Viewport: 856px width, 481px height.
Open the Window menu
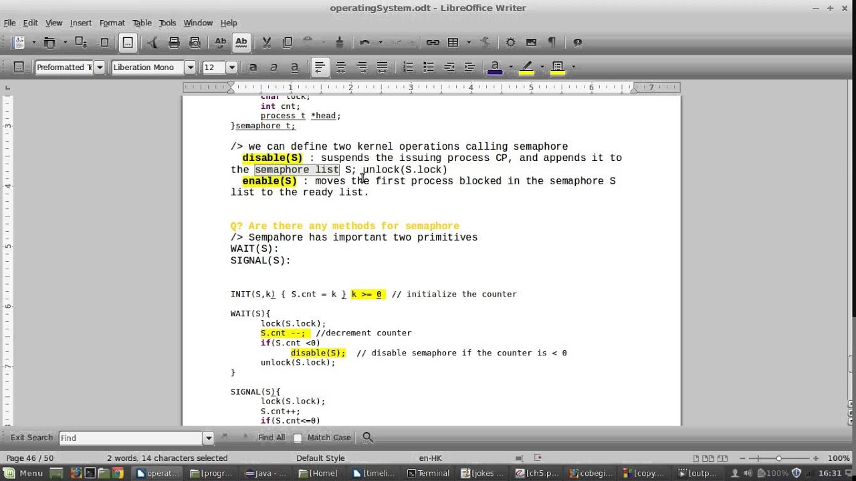[x=198, y=23]
